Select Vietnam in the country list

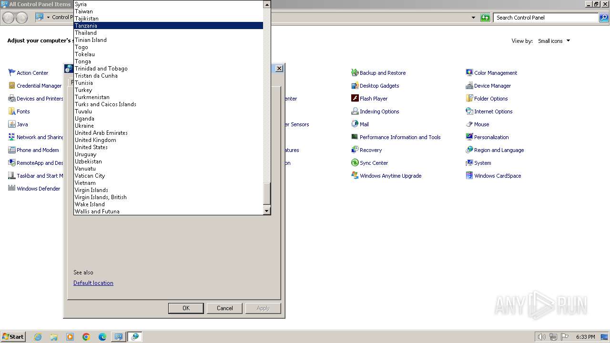coord(168,183)
